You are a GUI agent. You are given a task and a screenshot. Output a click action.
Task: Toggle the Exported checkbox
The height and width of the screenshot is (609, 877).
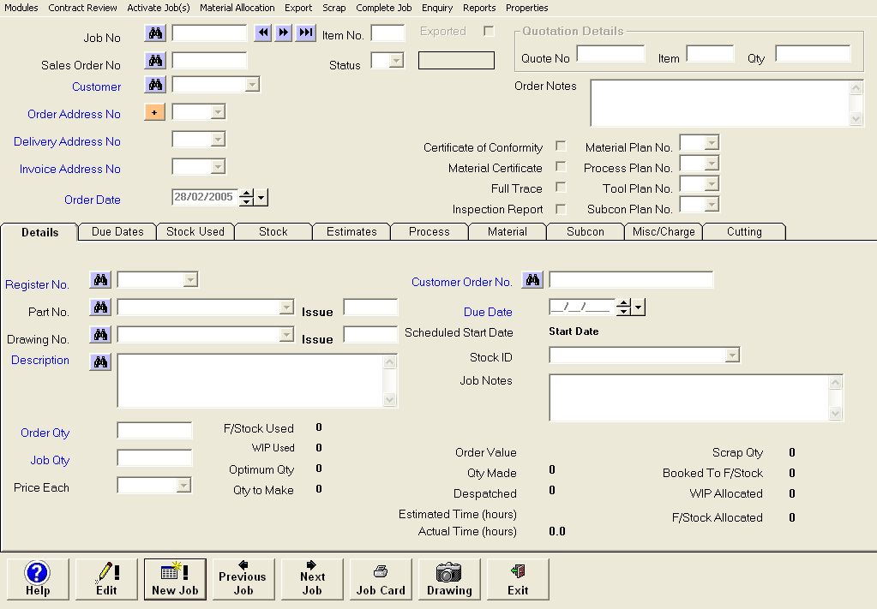coord(487,30)
